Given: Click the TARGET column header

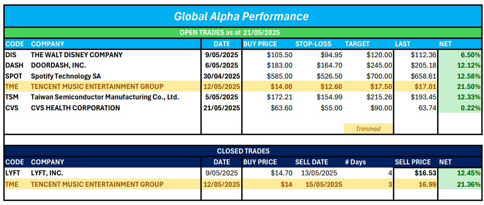Looking at the screenshot, I should click(357, 44).
